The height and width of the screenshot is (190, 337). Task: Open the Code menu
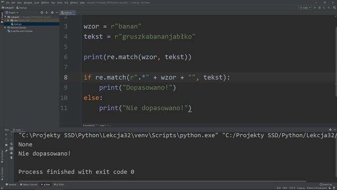[37, 3]
